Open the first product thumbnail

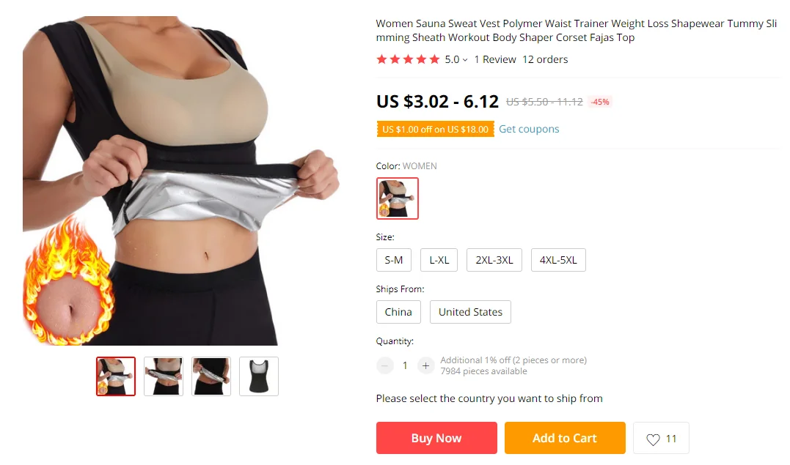tap(116, 376)
